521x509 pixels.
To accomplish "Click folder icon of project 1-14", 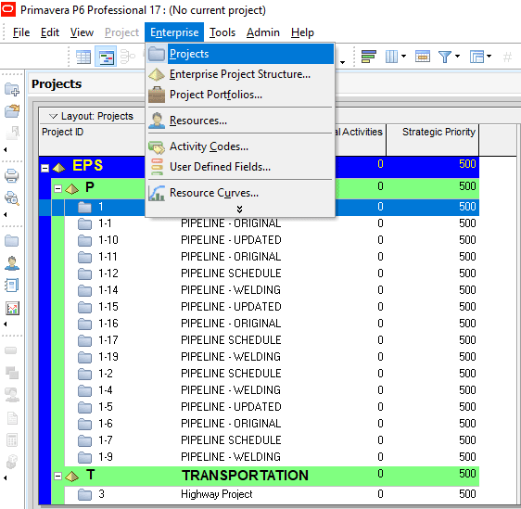I will [84, 291].
